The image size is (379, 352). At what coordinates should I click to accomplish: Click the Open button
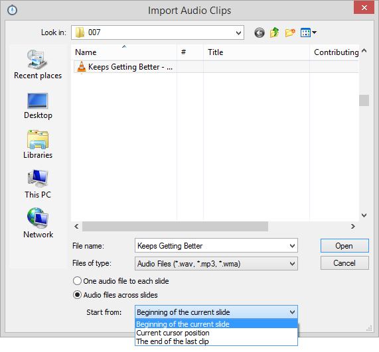[344, 246]
